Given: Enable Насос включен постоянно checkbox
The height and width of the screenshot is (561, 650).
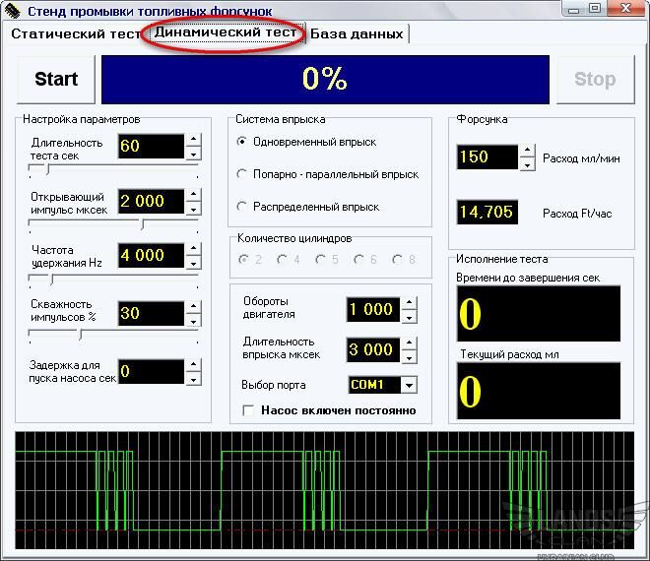Looking at the screenshot, I should (248, 410).
